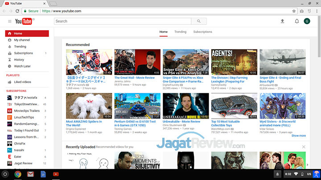The height and width of the screenshot is (180, 321).
Task: Click the YouTube search input field
Action: 123,21
